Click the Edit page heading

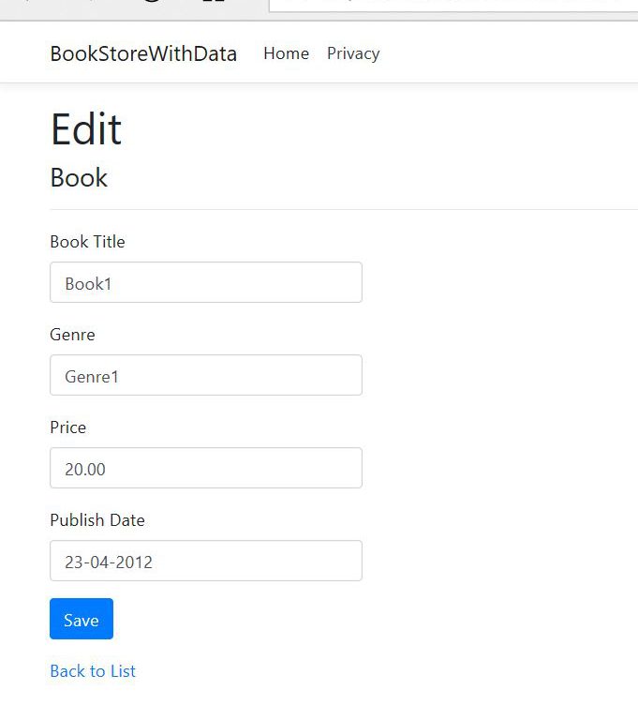click(x=86, y=129)
